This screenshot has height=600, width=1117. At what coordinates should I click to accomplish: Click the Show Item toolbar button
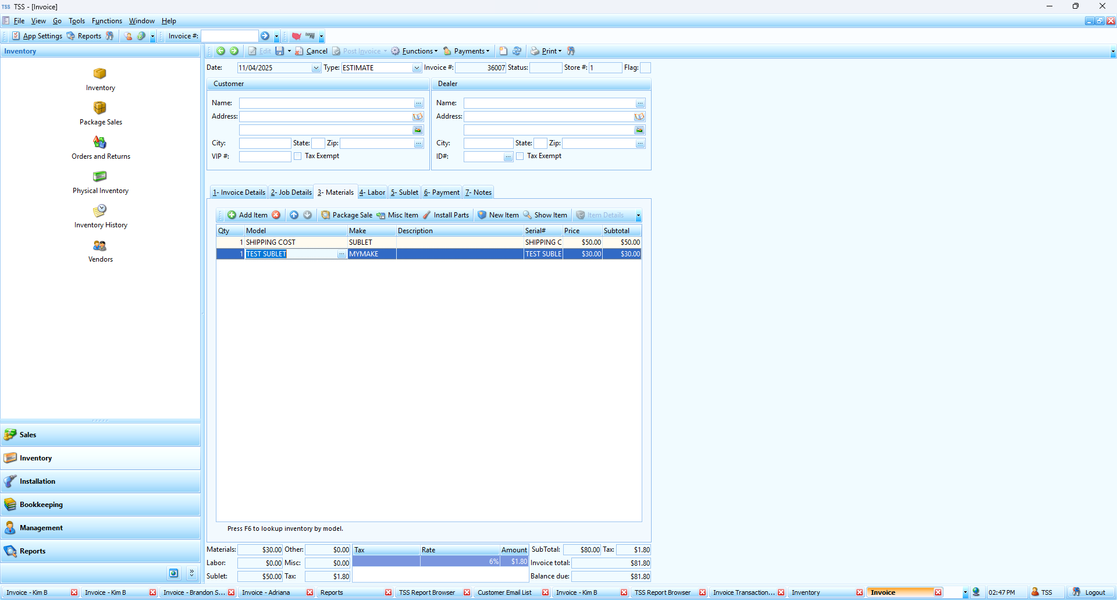coord(545,215)
